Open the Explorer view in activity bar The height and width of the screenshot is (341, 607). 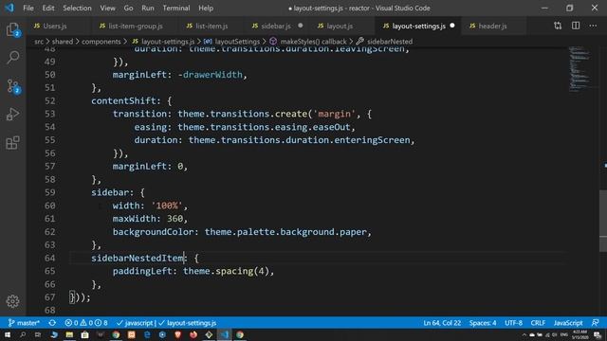tap(12, 29)
